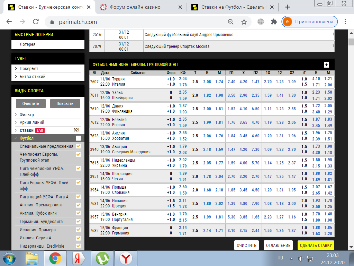The width and height of the screenshot is (354, 266).
Task: Uncheck Германия. Бундеслига checkbox
Action: tap(78, 222)
